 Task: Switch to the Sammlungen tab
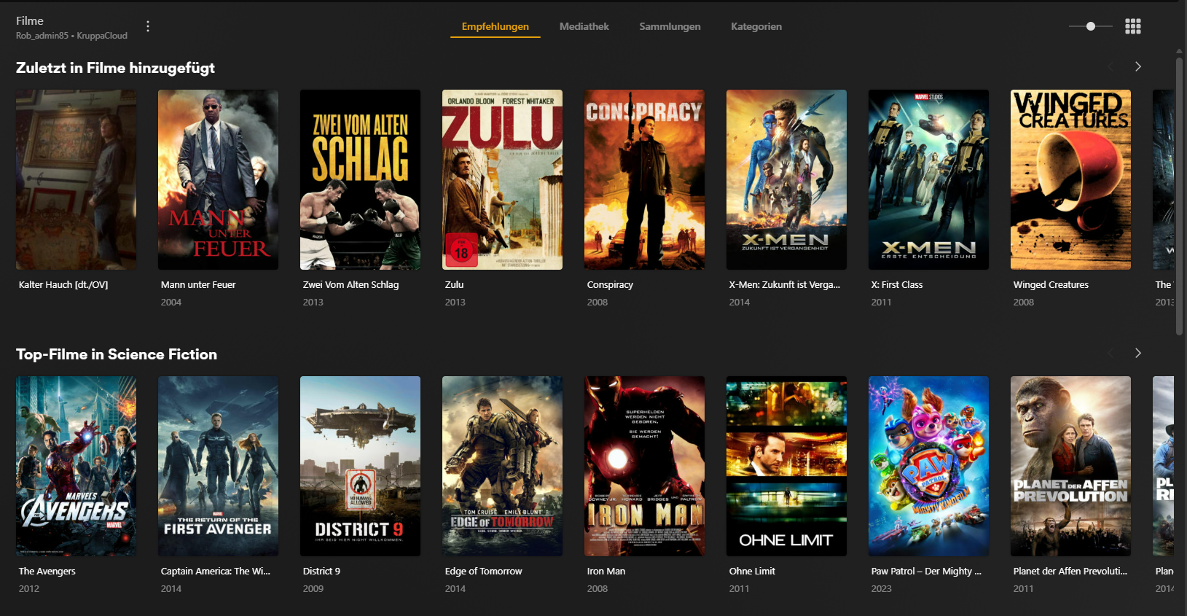pos(670,26)
